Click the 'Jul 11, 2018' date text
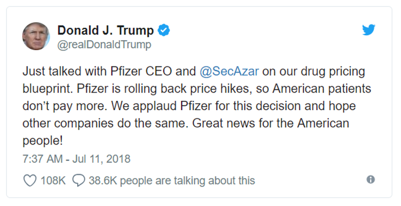Screen dimensions: 401x206 point(101,159)
